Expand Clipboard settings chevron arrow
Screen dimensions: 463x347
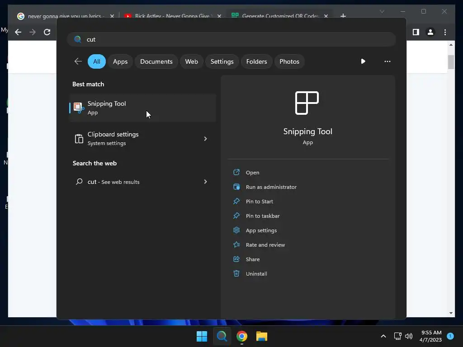tap(206, 139)
